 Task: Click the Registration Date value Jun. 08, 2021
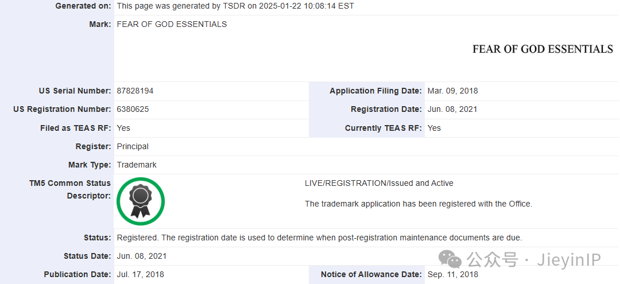pyautogui.click(x=452, y=109)
